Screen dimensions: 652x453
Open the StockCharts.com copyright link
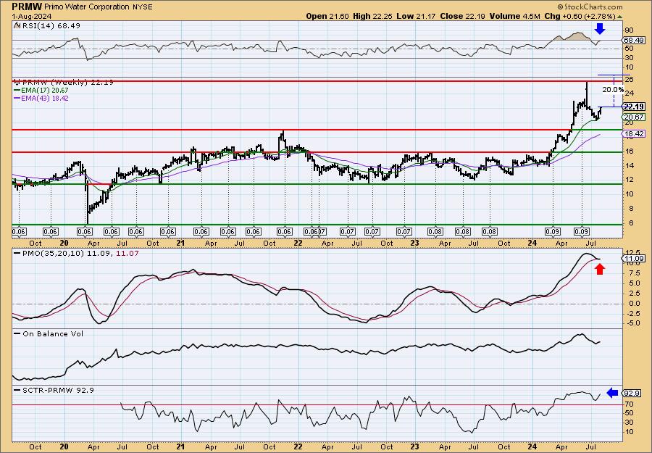pos(590,7)
